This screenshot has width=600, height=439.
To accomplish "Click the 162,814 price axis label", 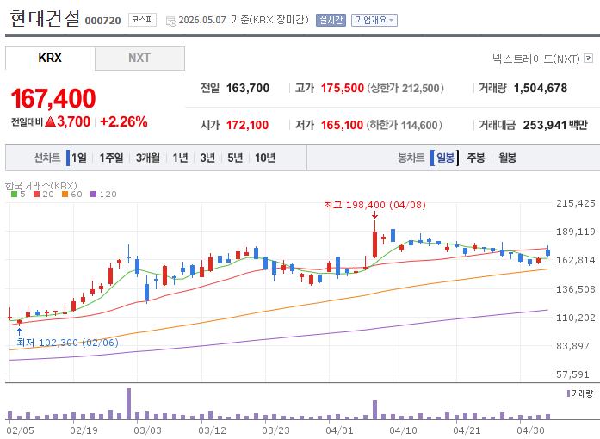I will (x=576, y=260).
